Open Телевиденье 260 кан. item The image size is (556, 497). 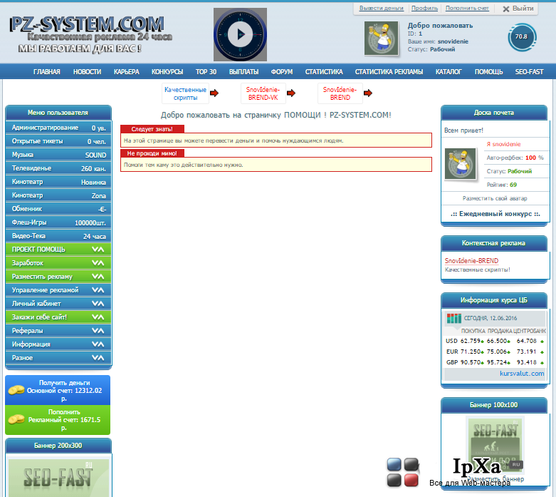[58, 168]
